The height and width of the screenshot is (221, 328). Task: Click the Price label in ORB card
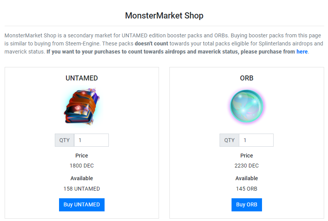(x=247, y=156)
